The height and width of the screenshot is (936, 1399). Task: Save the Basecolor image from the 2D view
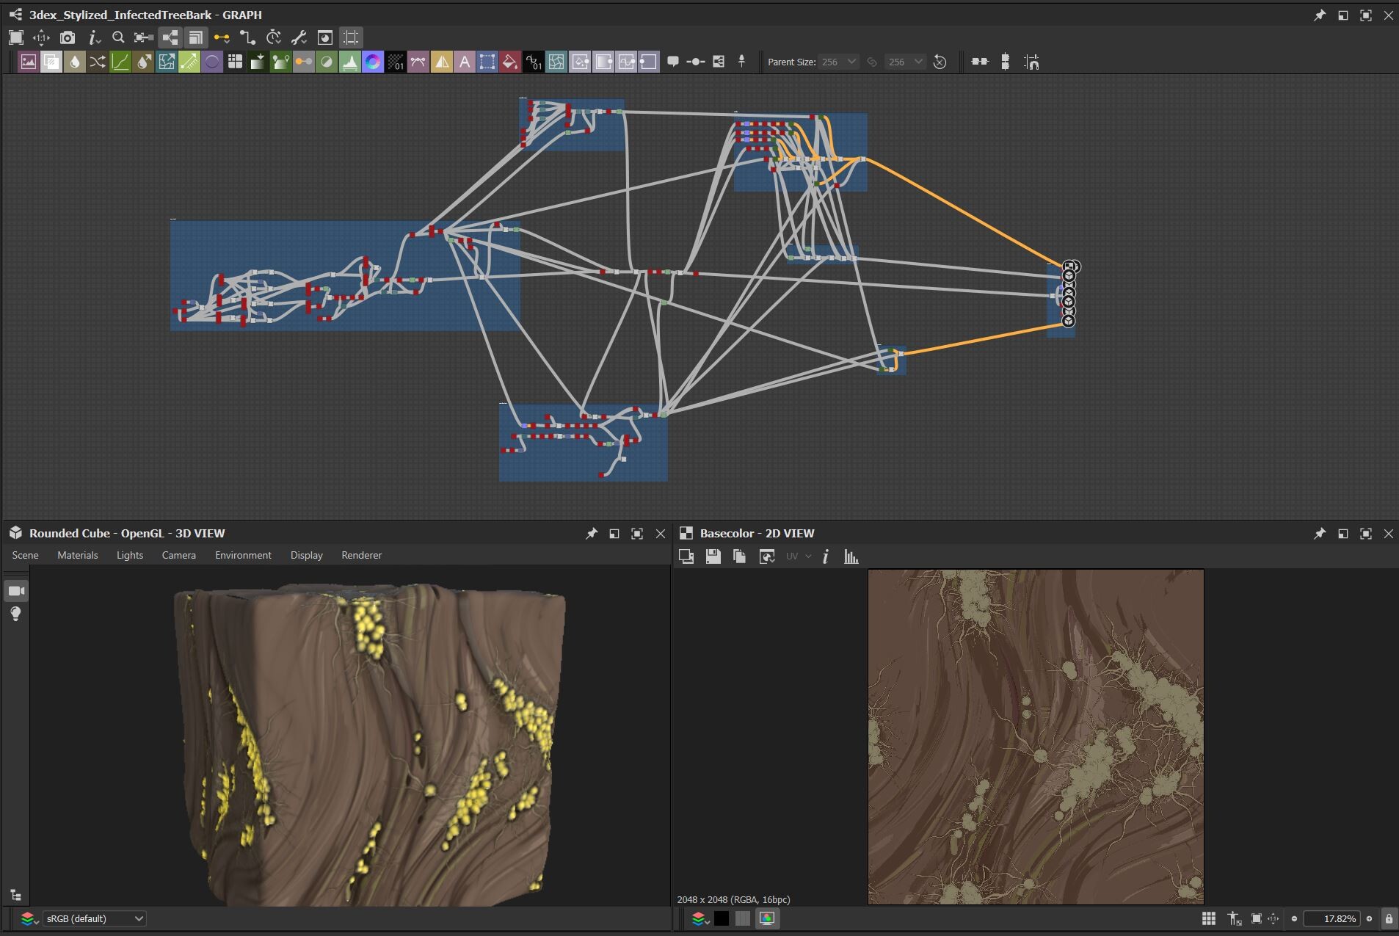[x=713, y=556]
